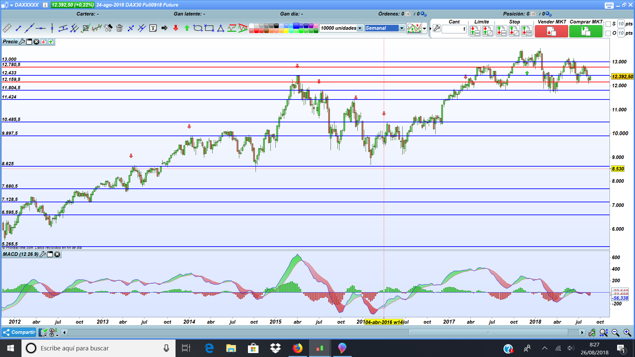
Task: Click the Cant quantity input field
Action: pyautogui.click(x=454, y=29)
